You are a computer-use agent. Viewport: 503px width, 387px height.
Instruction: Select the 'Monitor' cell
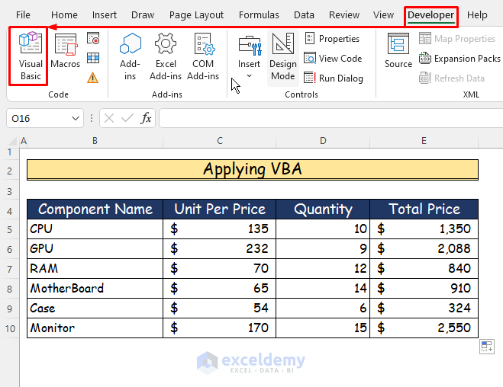tap(95, 328)
